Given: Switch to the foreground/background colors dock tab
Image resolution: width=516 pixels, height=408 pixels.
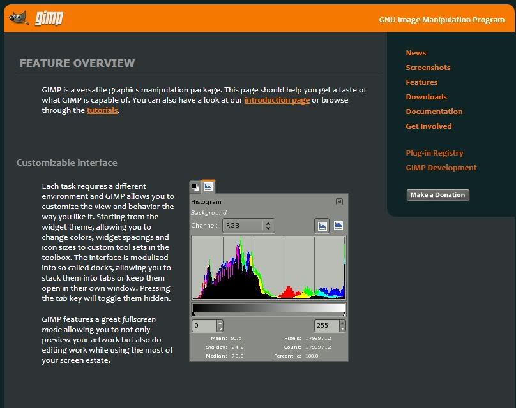Looking at the screenshot, I should pos(195,187).
